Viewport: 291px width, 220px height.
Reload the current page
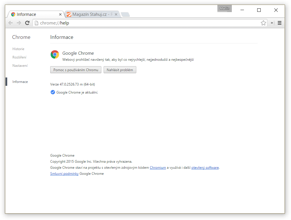pyautogui.click(x=27, y=23)
